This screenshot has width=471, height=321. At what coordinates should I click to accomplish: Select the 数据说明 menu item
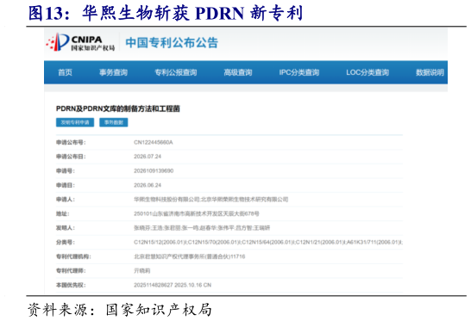(430, 72)
